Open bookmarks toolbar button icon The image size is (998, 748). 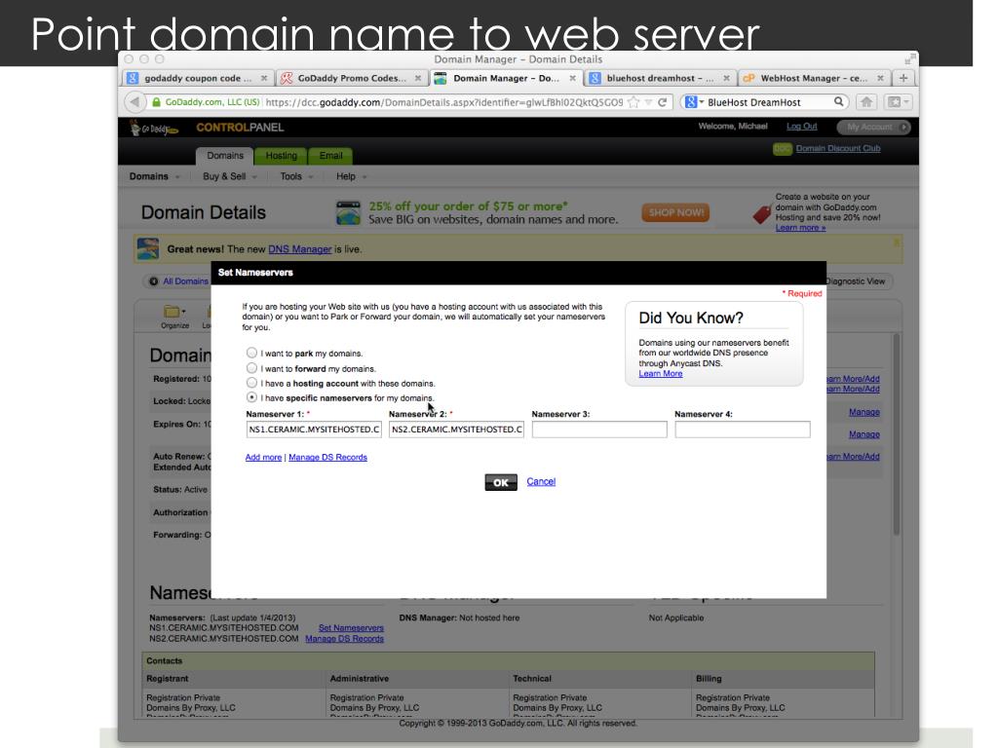[x=900, y=101]
